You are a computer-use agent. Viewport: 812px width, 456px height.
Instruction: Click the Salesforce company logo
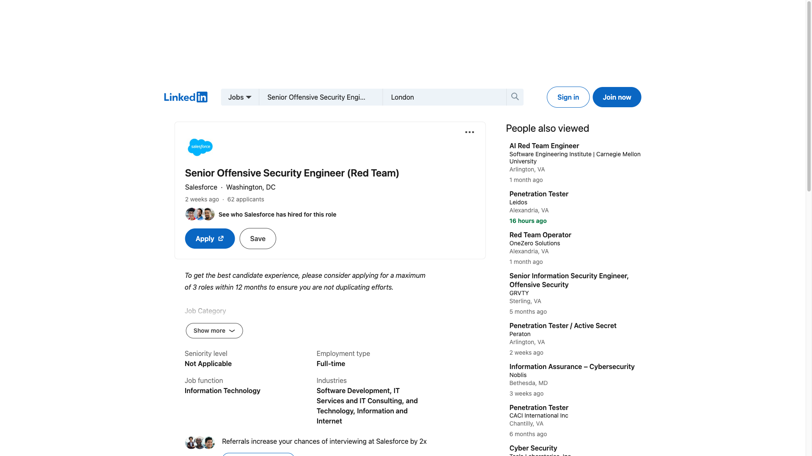(x=200, y=147)
